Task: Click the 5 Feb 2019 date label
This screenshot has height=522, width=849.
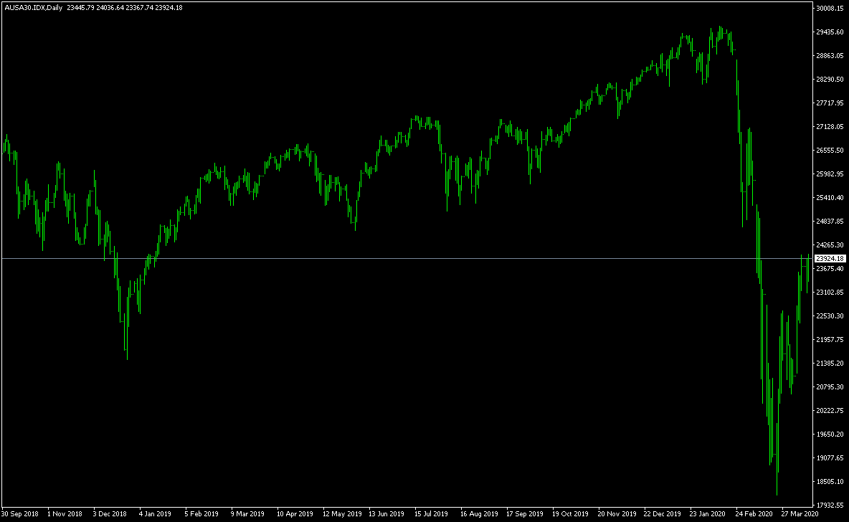Action: (201, 514)
